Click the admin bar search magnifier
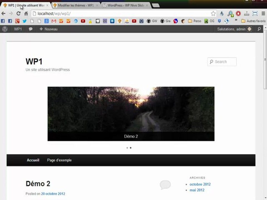 coord(259,29)
